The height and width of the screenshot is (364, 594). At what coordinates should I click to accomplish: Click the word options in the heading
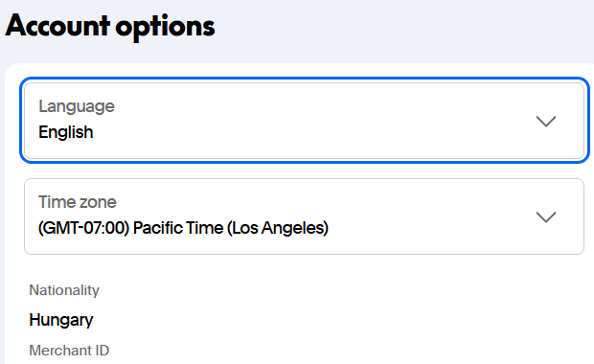(x=165, y=27)
